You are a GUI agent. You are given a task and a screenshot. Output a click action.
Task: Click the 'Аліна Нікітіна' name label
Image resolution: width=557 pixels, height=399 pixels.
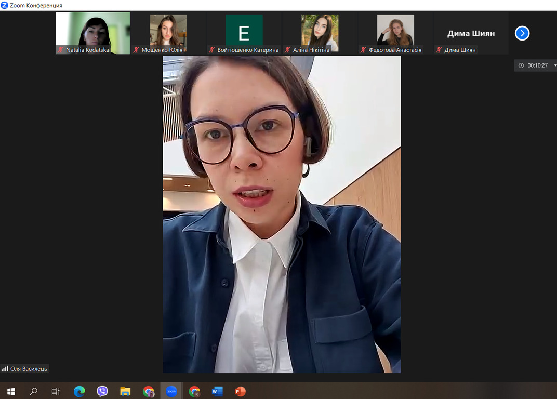pyautogui.click(x=311, y=50)
